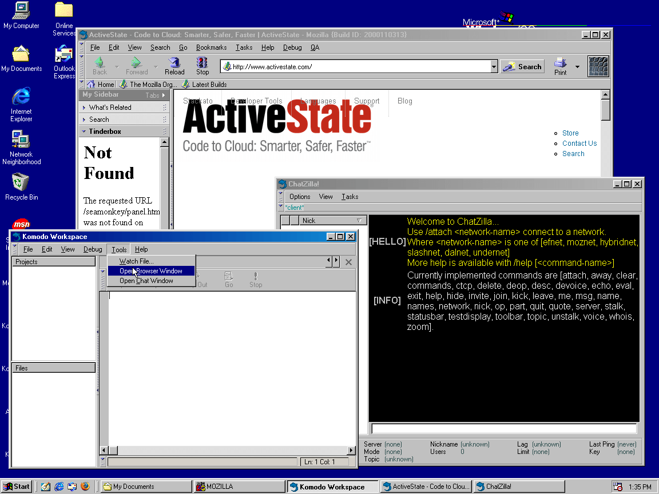Choose Open Chat Window menu entry
659x494 pixels.
click(x=151, y=281)
